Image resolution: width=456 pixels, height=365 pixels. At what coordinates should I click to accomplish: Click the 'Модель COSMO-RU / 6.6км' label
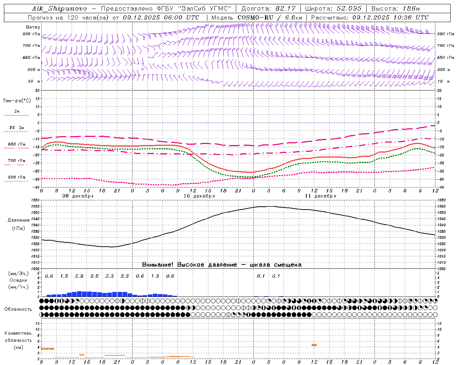click(x=257, y=17)
